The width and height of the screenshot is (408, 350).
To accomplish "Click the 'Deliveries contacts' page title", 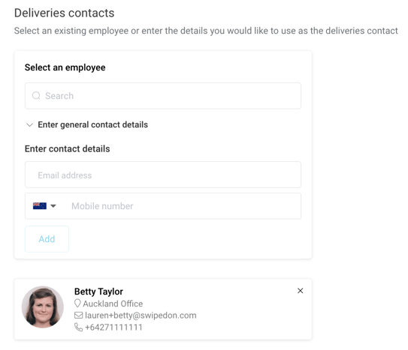I will tap(65, 13).
